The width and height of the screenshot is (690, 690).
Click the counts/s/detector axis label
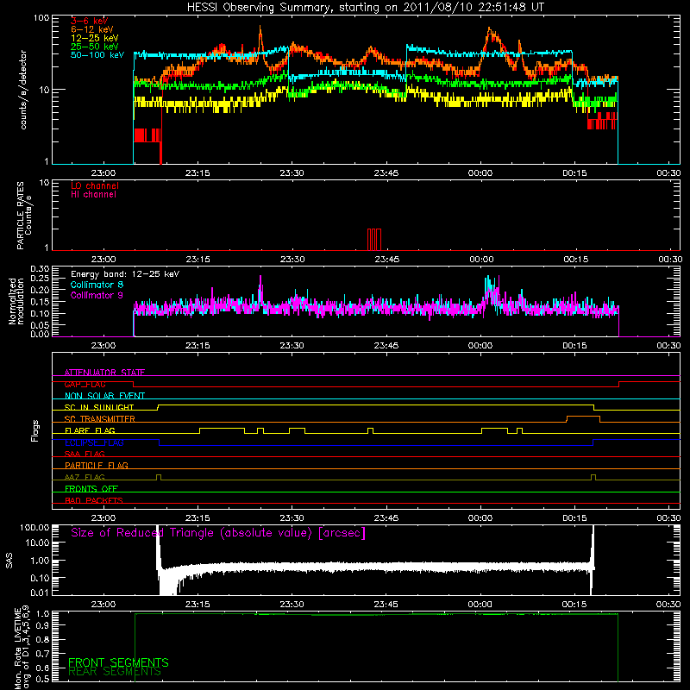pyautogui.click(x=23, y=90)
